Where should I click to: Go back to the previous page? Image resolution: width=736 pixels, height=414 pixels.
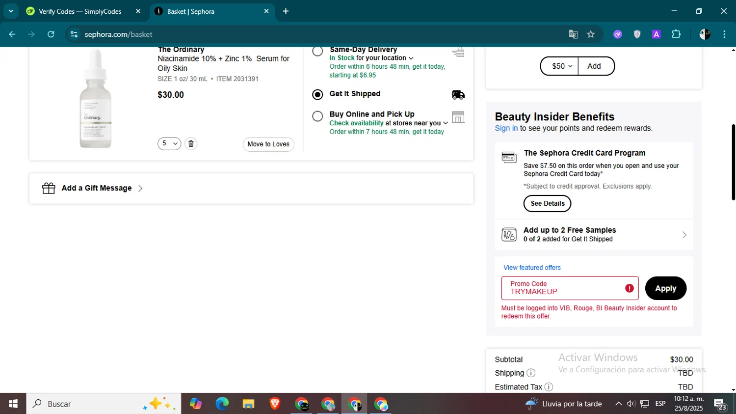pyautogui.click(x=12, y=34)
